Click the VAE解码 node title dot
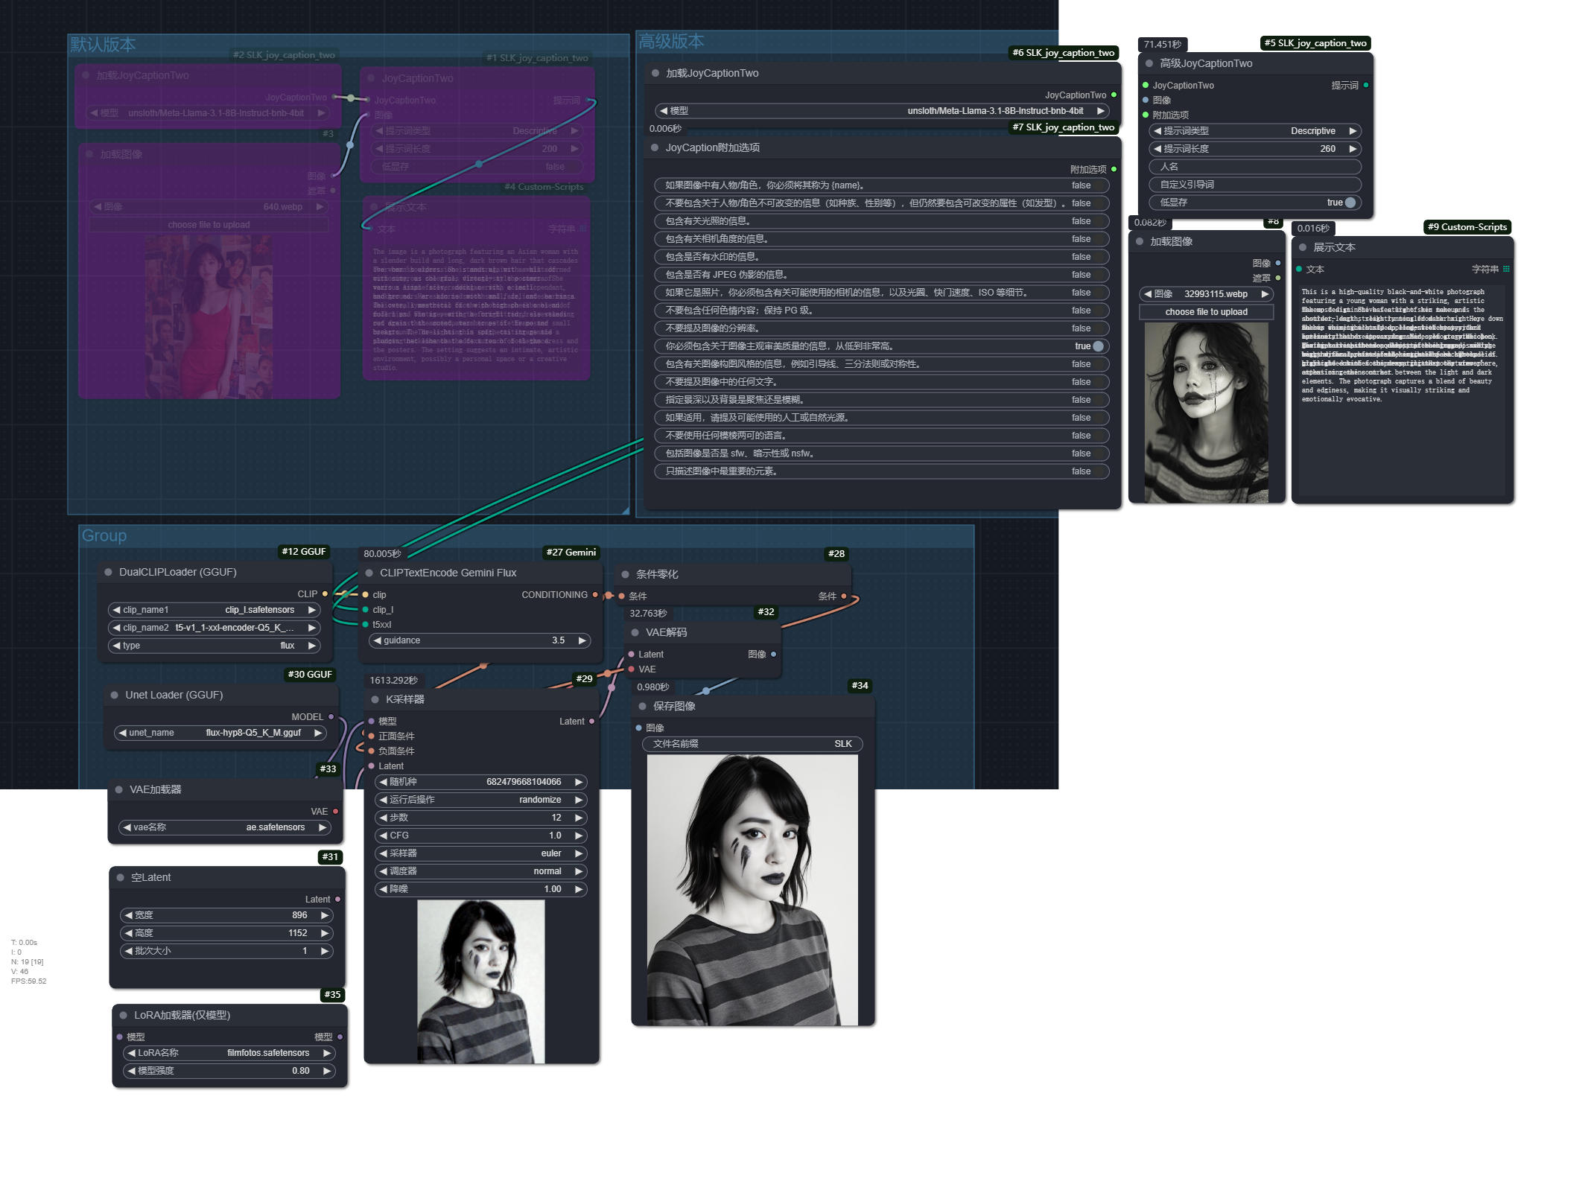The height and width of the screenshot is (1184, 1588). [635, 632]
